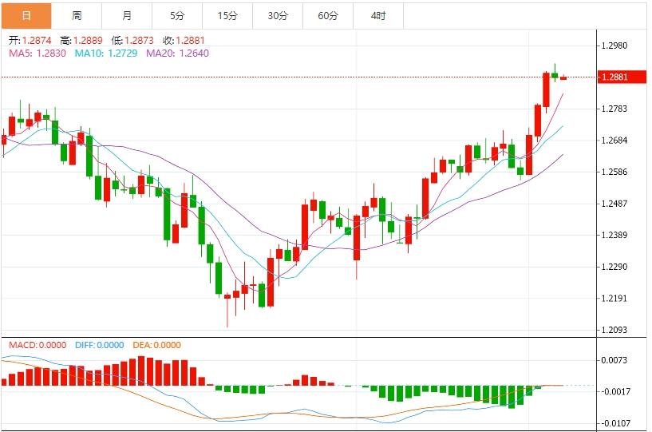Click the red 1.2881 current price tag
Screen dimensions: 652x432
622,77
